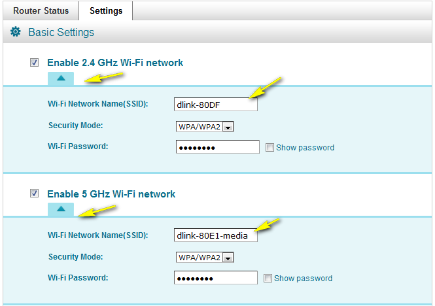Collapse the 5 GHz section arrow
The height and width of the screenshot is (306, 435).
click(x=60, y=209)
